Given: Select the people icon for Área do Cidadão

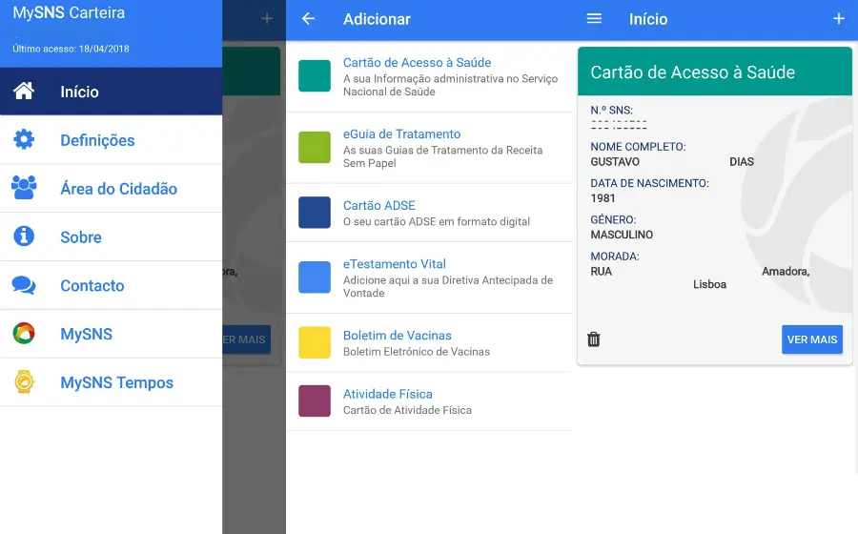Looking at the screenshot, I should (24, 188).
